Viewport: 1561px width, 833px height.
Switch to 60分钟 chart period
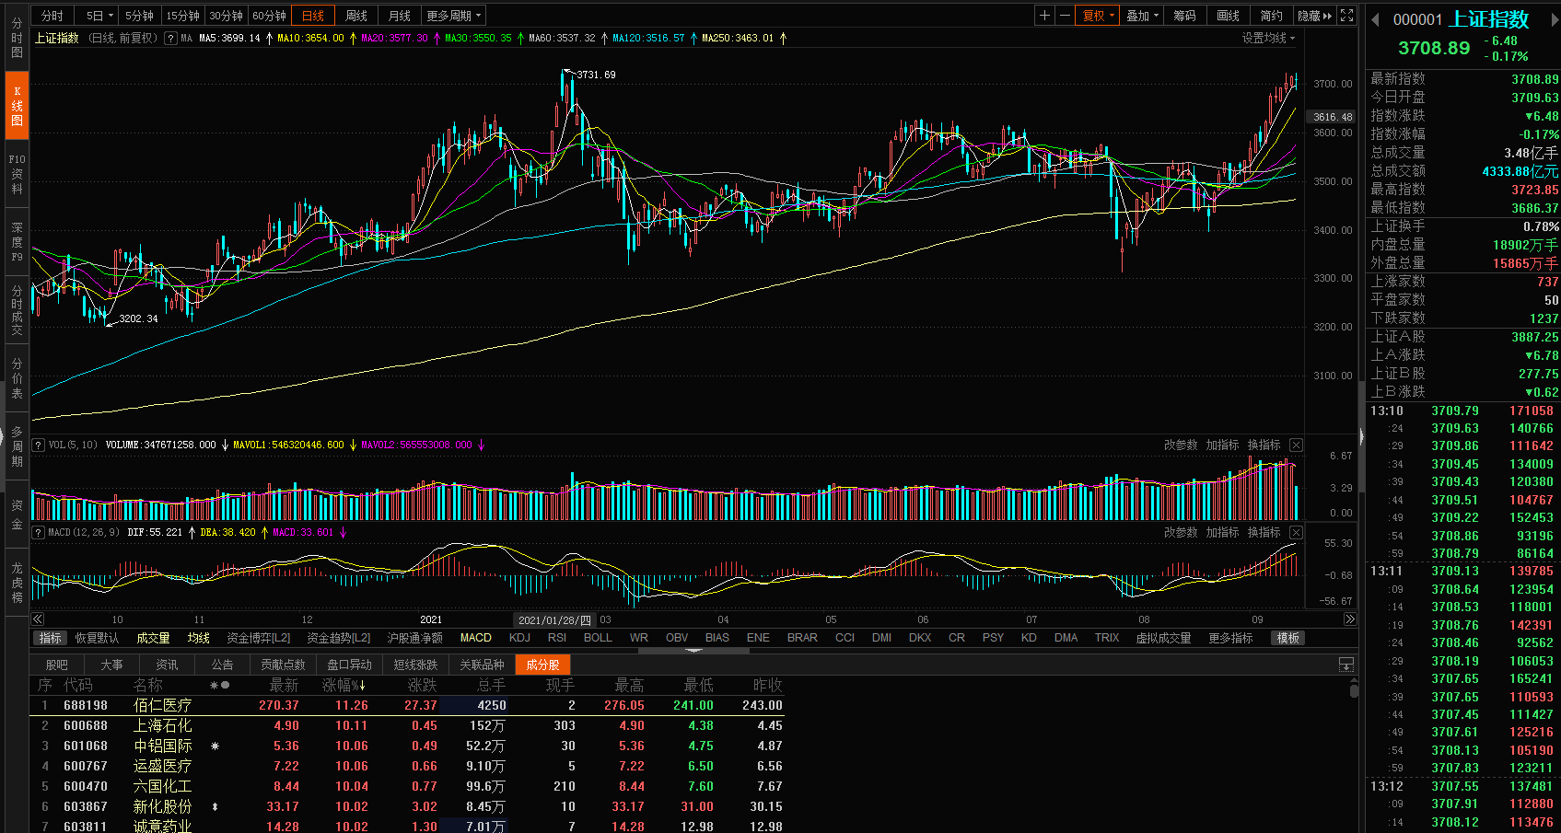point(269,16)
